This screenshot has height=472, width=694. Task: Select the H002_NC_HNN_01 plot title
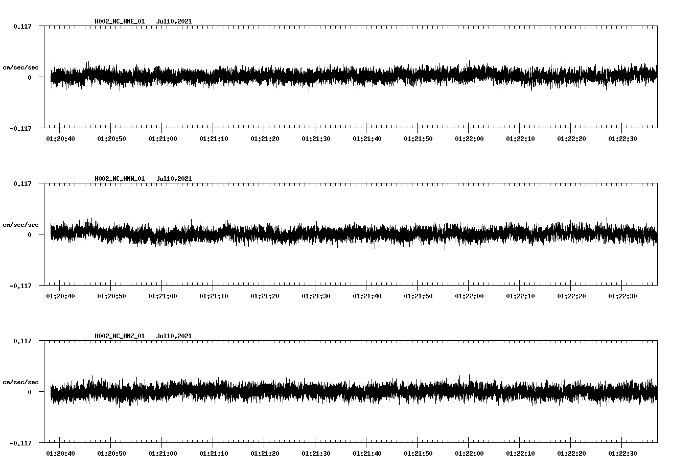(x=120, y=179)
